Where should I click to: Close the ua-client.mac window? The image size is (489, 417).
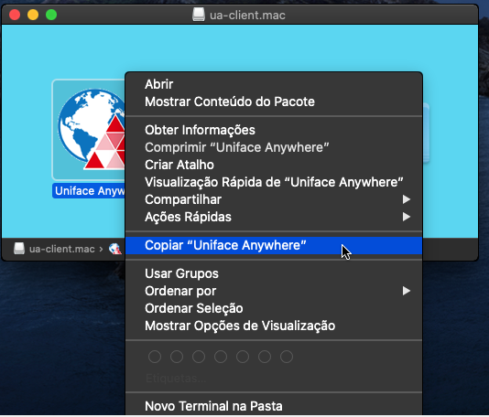(15, 15)
